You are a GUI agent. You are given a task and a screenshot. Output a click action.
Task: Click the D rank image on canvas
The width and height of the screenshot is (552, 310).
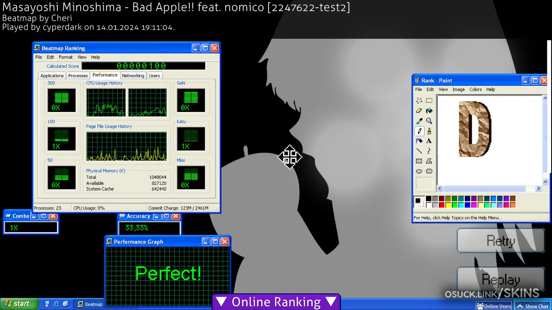[475, 129]
